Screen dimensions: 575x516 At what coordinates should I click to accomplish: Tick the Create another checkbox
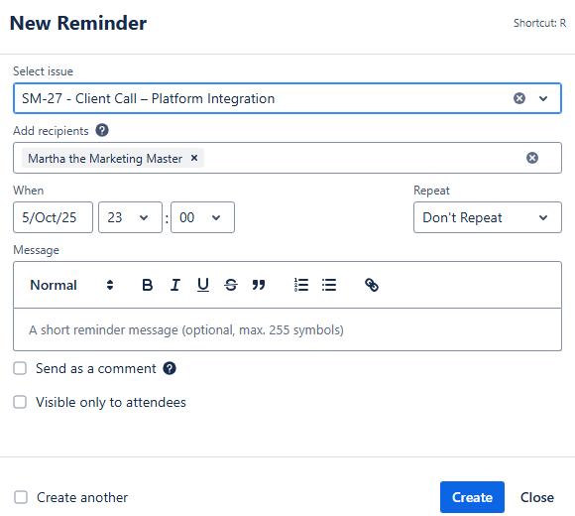(x=21, y=497)
